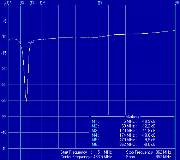Image resolution: width=180 pixels, height=160 pixels.
Task: Select the M1 marker at top
Action: [x=9, y=2]
